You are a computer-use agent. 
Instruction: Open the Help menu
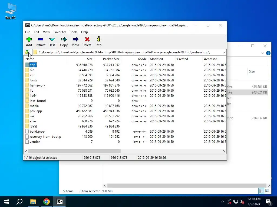84,32
